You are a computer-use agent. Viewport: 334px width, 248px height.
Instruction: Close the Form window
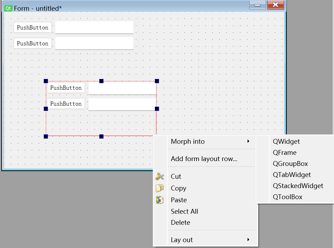276,5
